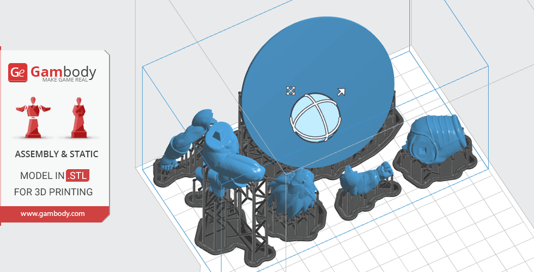The height and width of the screenshot is (272, 534).
Task: Click the Gambody brand name text
Action: point(63,71)
